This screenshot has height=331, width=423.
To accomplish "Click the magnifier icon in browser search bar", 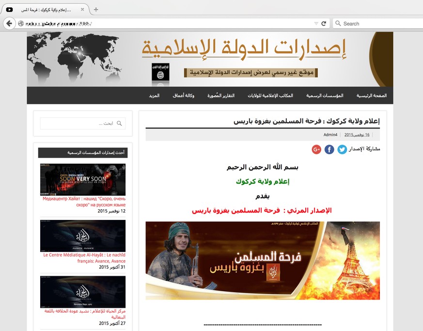I will pos(337,23).
